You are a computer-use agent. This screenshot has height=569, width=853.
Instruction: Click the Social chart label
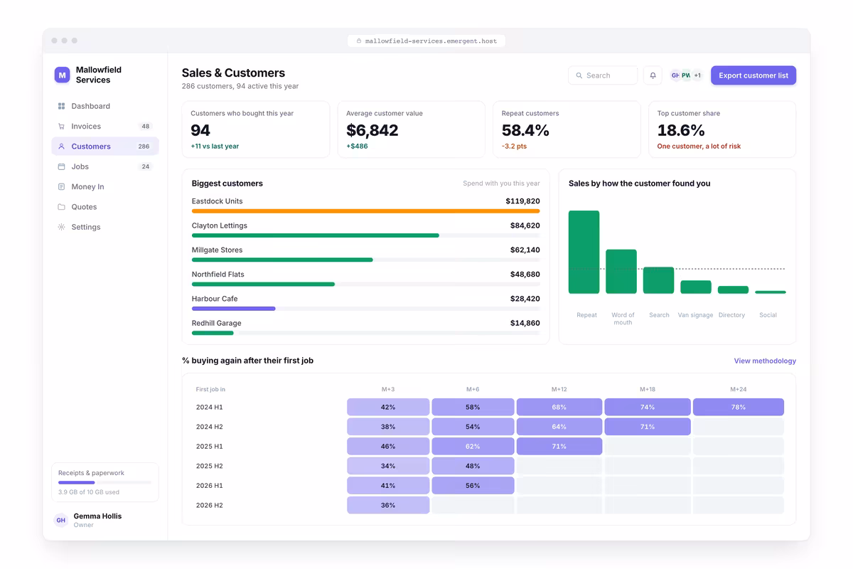(768, 315)
